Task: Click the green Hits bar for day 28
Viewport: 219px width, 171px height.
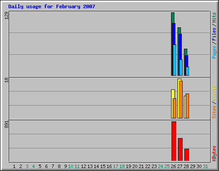Action: pos(186,52)
